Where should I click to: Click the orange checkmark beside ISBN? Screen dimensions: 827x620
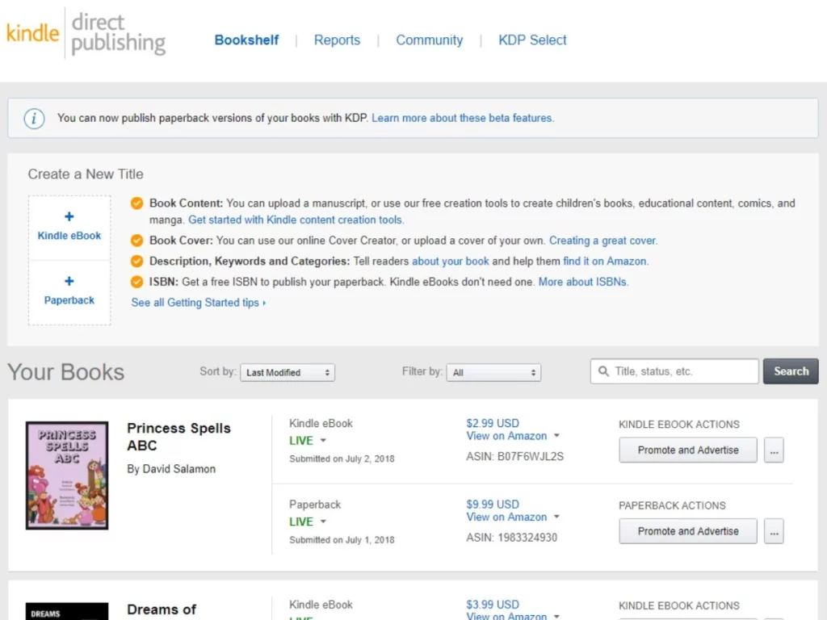coord(136,282)
